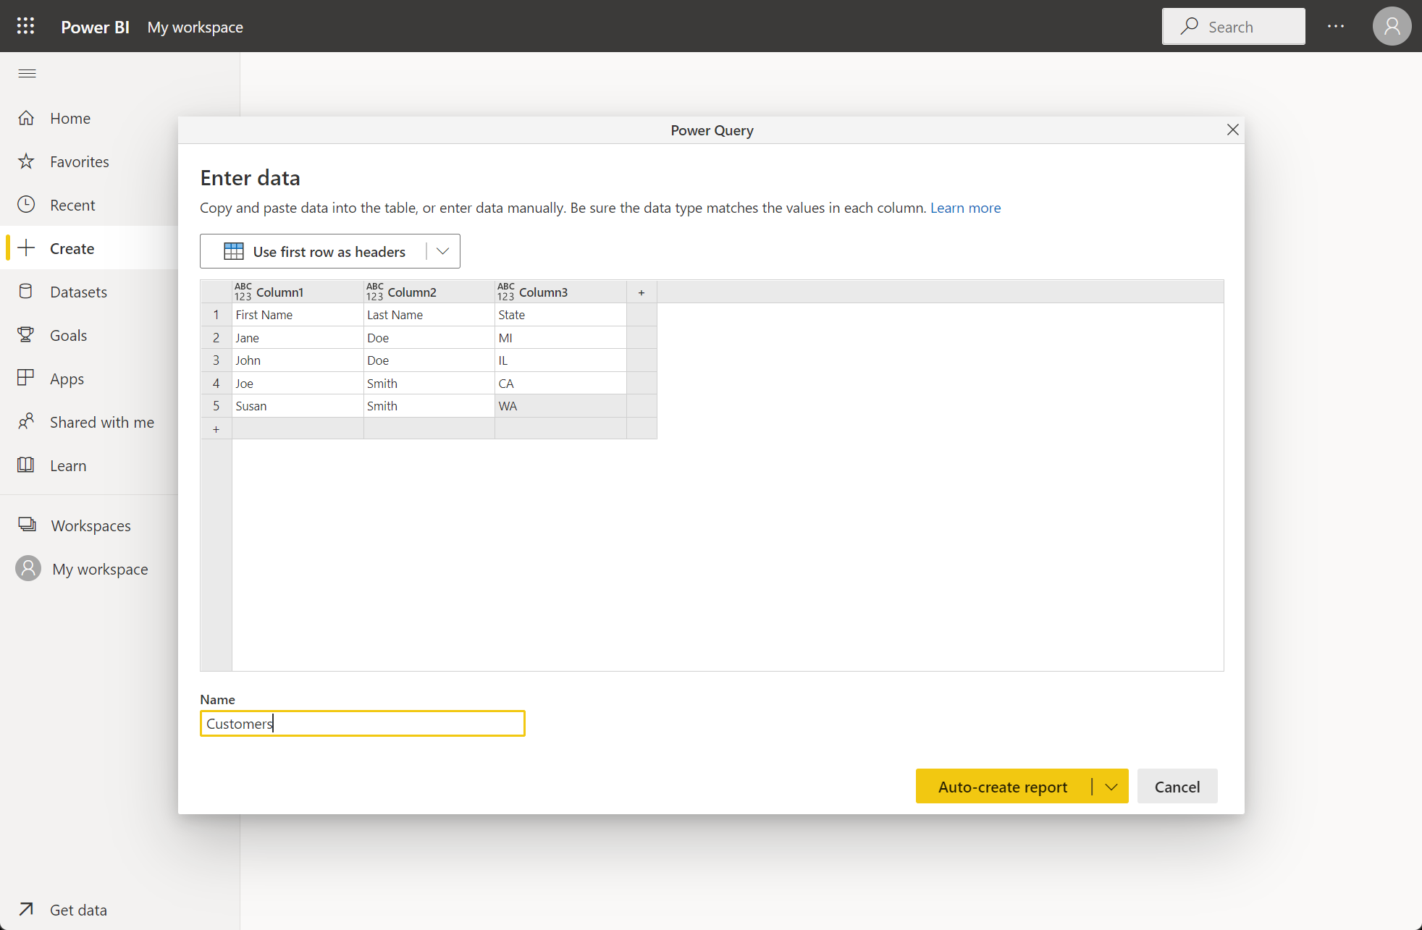Open the user account avatar
The height and width of the screenshot is (930, 1422).
[1392, 27]
